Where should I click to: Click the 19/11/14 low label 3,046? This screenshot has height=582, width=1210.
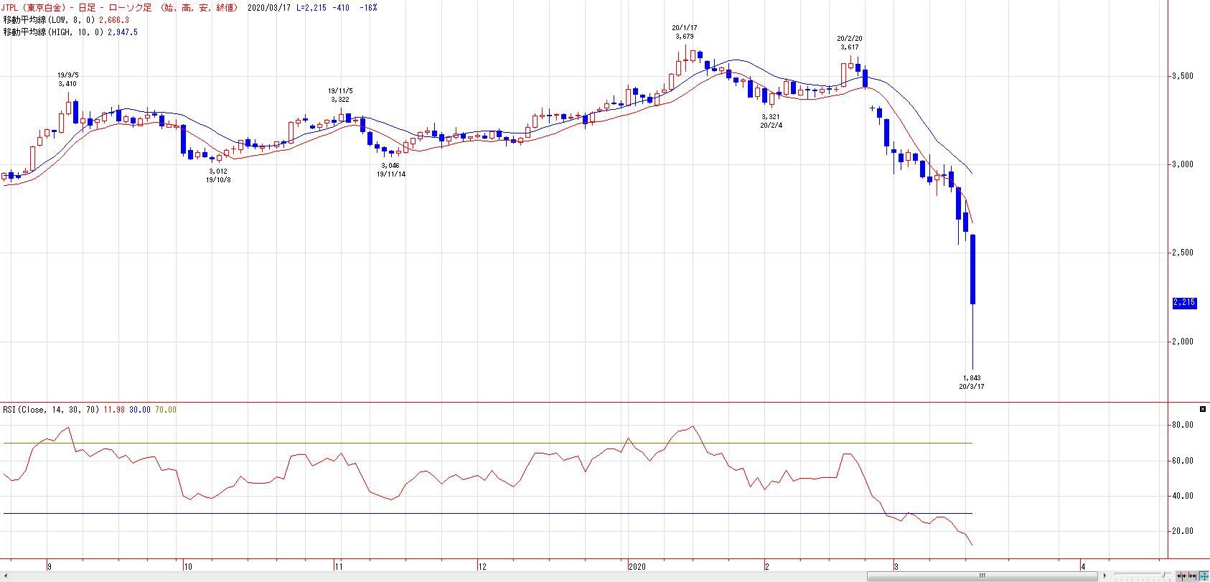pyautogui.click(x=390, y=165)
